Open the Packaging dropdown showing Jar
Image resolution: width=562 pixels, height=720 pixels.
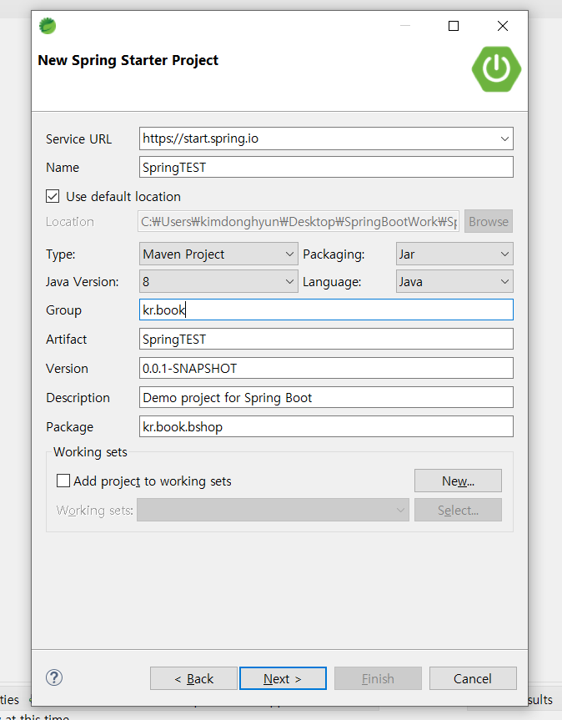click(454, 254)
